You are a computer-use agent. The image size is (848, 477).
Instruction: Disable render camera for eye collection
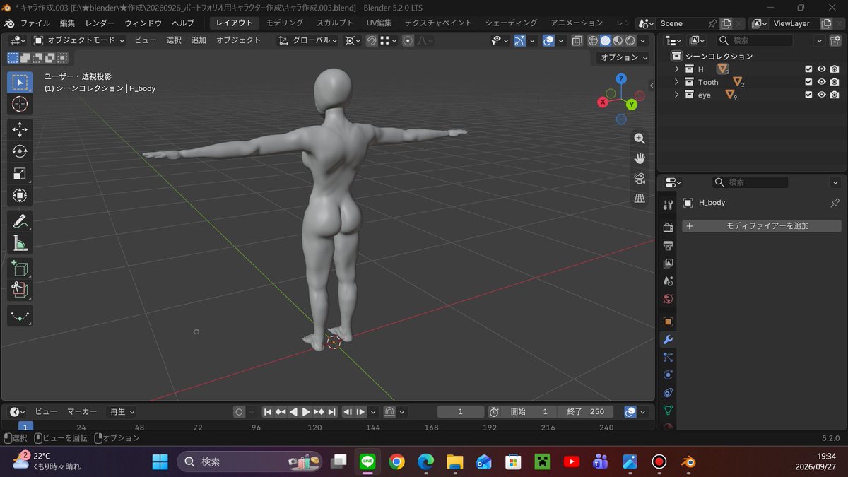pos(835,95)
